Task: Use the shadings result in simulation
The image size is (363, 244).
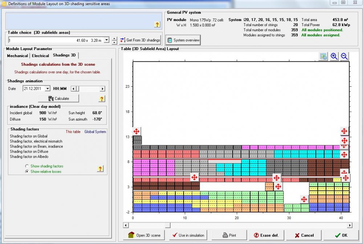Action: click(x=188, y=235)
